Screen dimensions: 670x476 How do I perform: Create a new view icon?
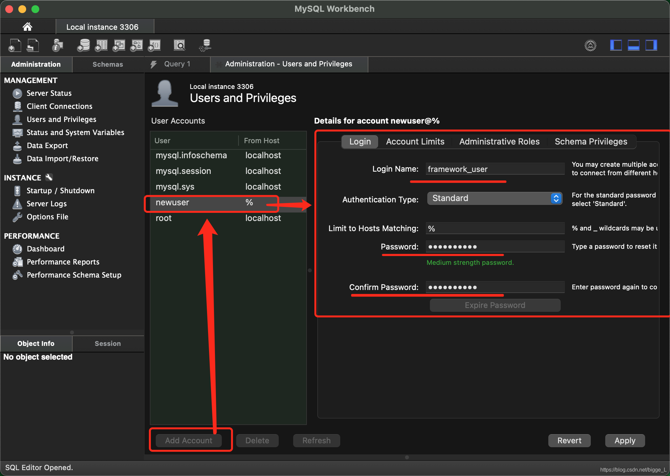(119, 45)
